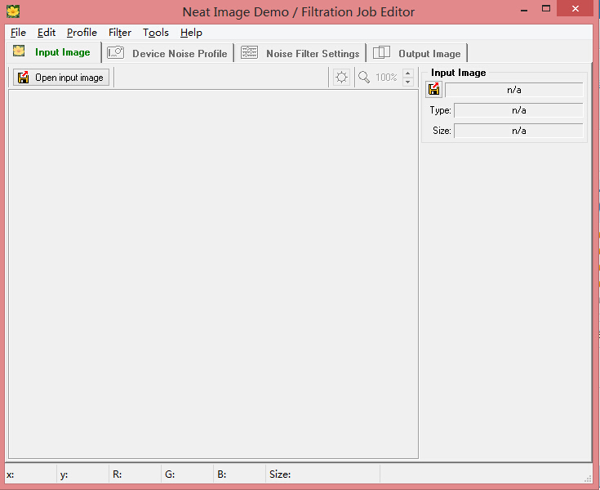Close the Neat Image window
Screen dimensions: 600x490
[576, 8]
